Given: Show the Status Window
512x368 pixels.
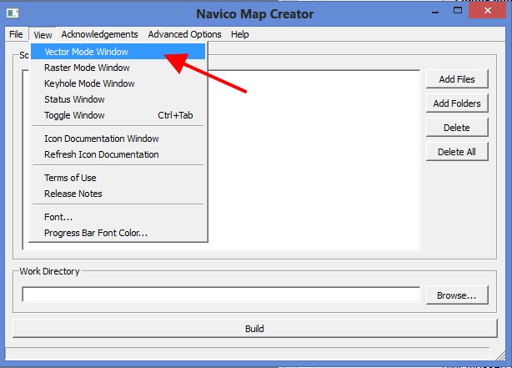Looking at the screenshot, I should 74,99.
